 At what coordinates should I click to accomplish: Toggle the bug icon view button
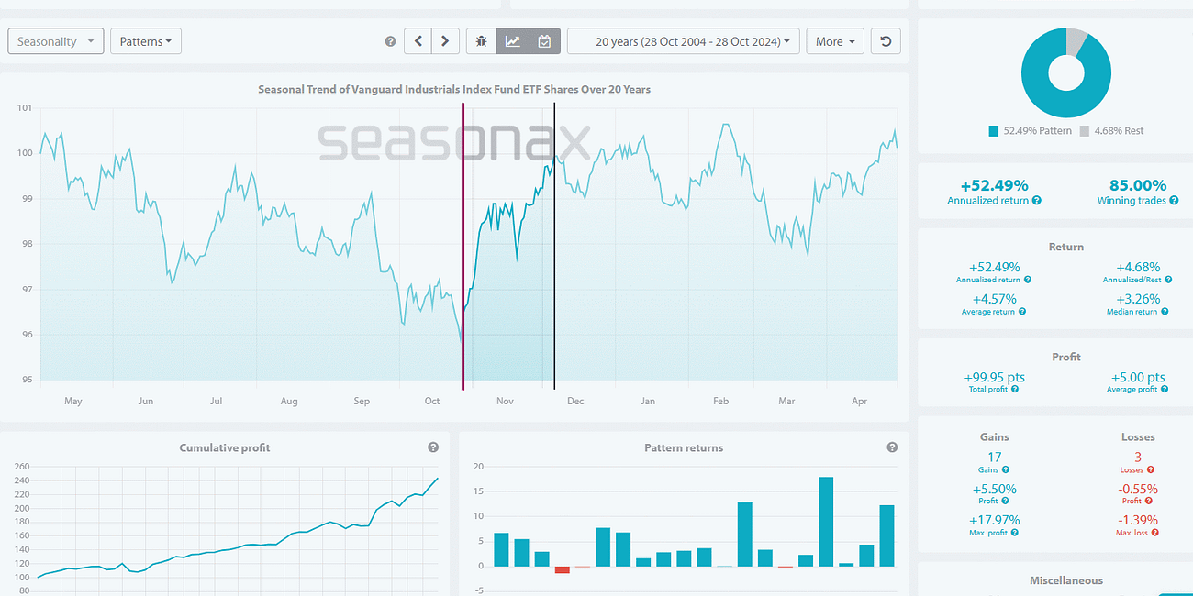point(482,41)
